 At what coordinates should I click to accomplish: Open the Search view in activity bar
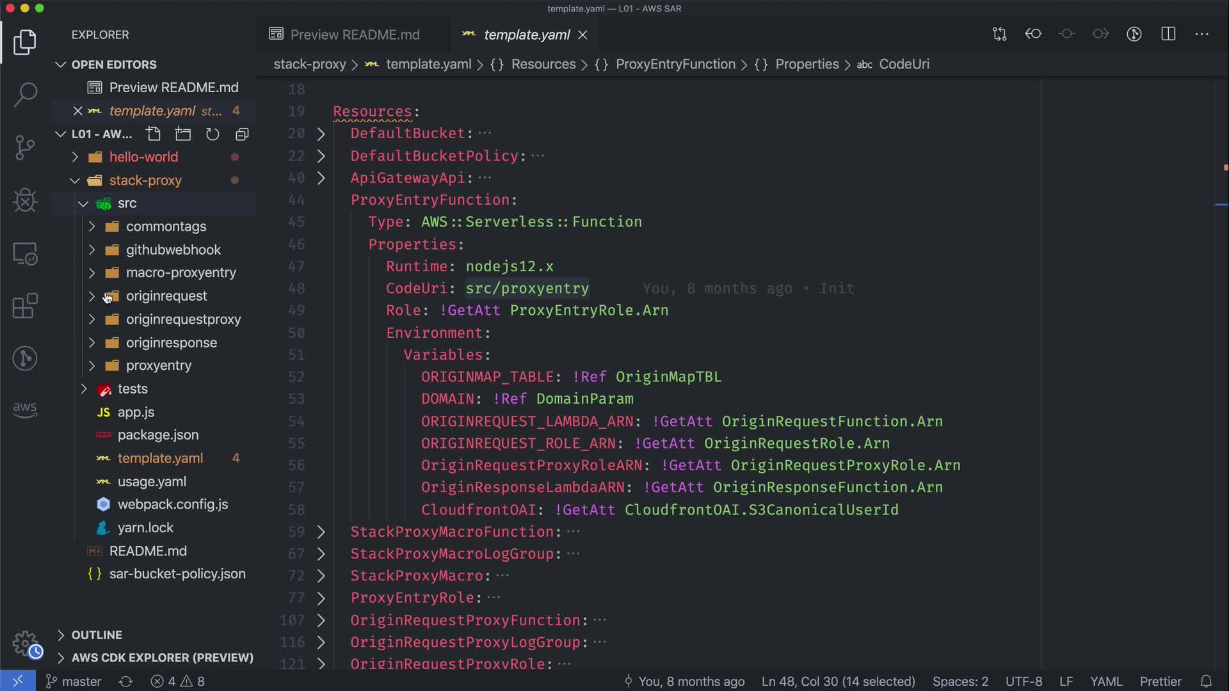point(25,95)
